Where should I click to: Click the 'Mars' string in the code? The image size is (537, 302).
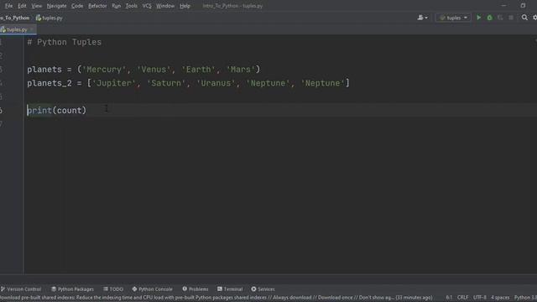(x=241, y=70)
